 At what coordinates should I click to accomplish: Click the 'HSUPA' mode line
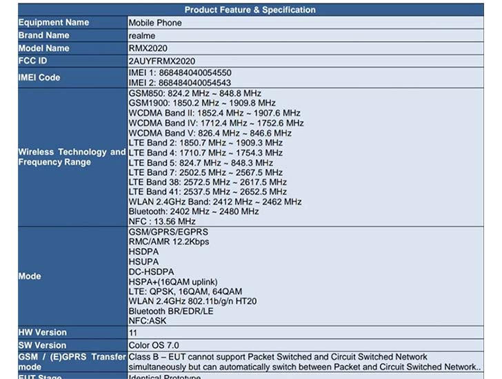143,262
